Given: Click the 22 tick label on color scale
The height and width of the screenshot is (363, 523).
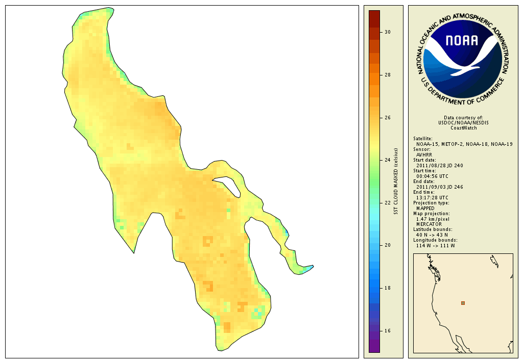Looking at the screenshot, I should (388, 203).
